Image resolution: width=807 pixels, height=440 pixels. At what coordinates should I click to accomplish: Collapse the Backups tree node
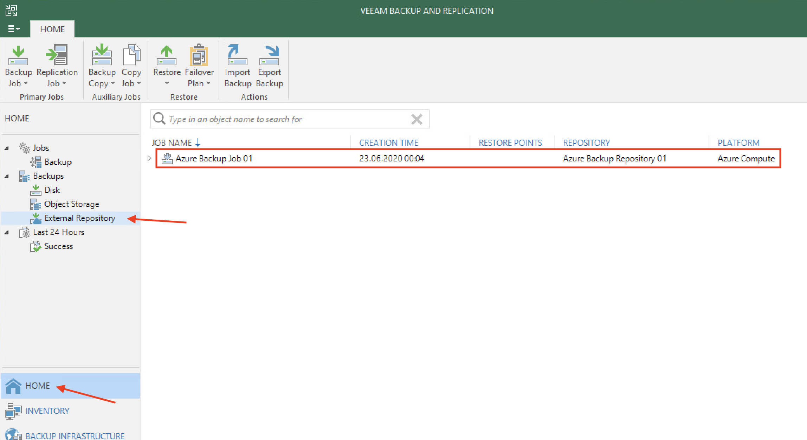pos(6,176)
